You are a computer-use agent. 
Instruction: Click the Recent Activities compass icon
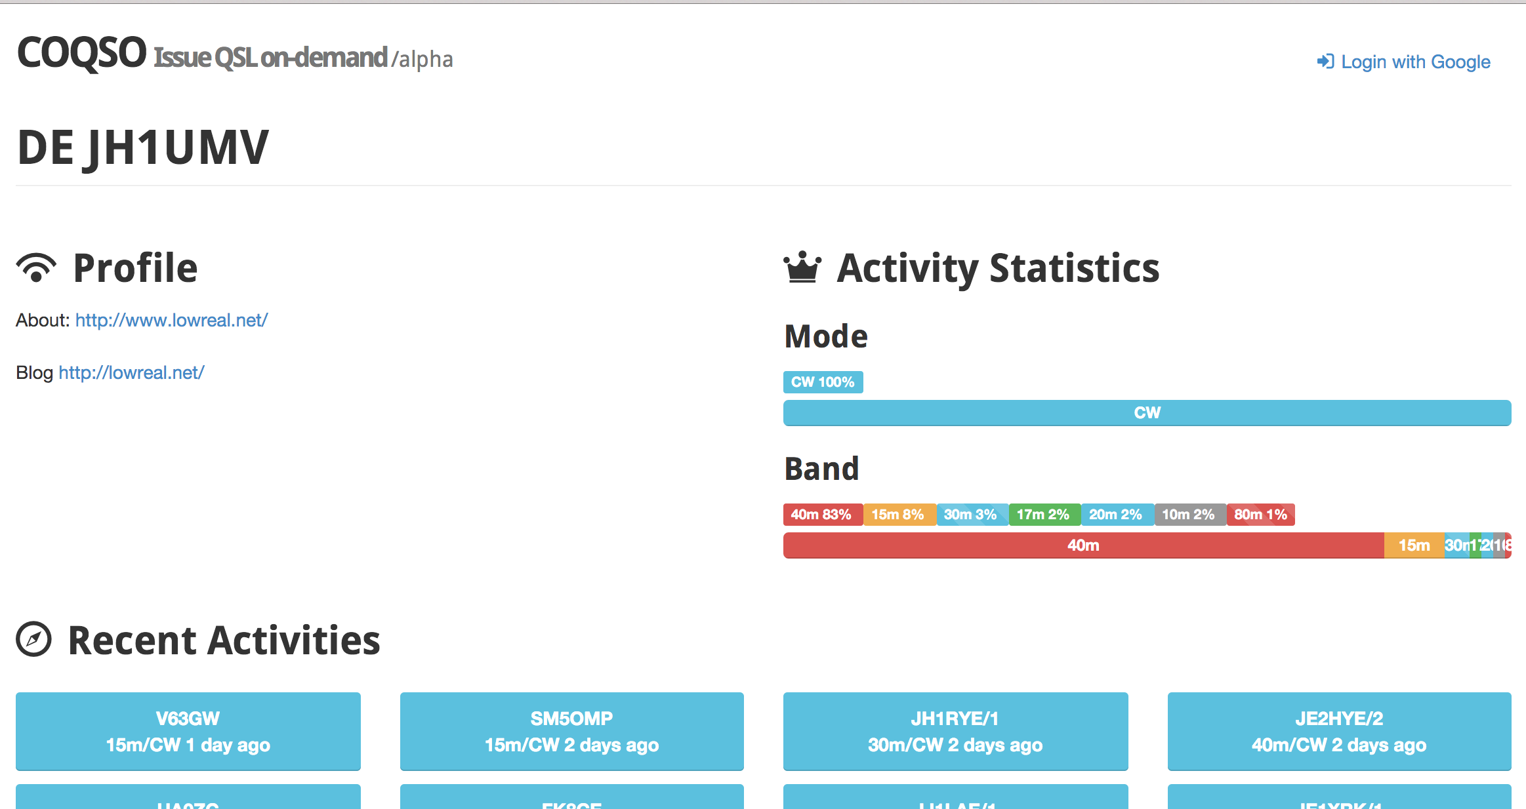pos(33,639)
